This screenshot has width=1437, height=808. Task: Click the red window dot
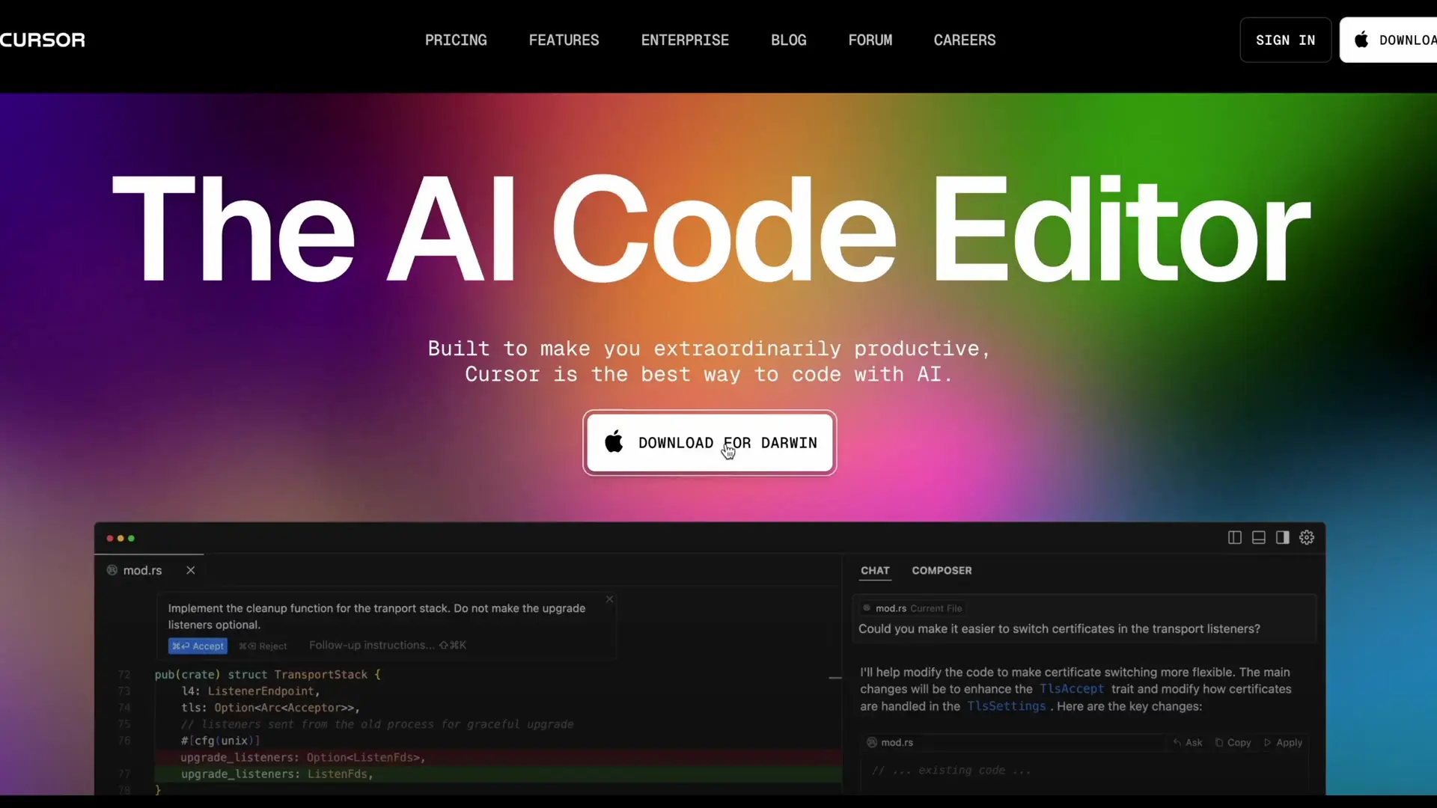(x=110, y=538)
